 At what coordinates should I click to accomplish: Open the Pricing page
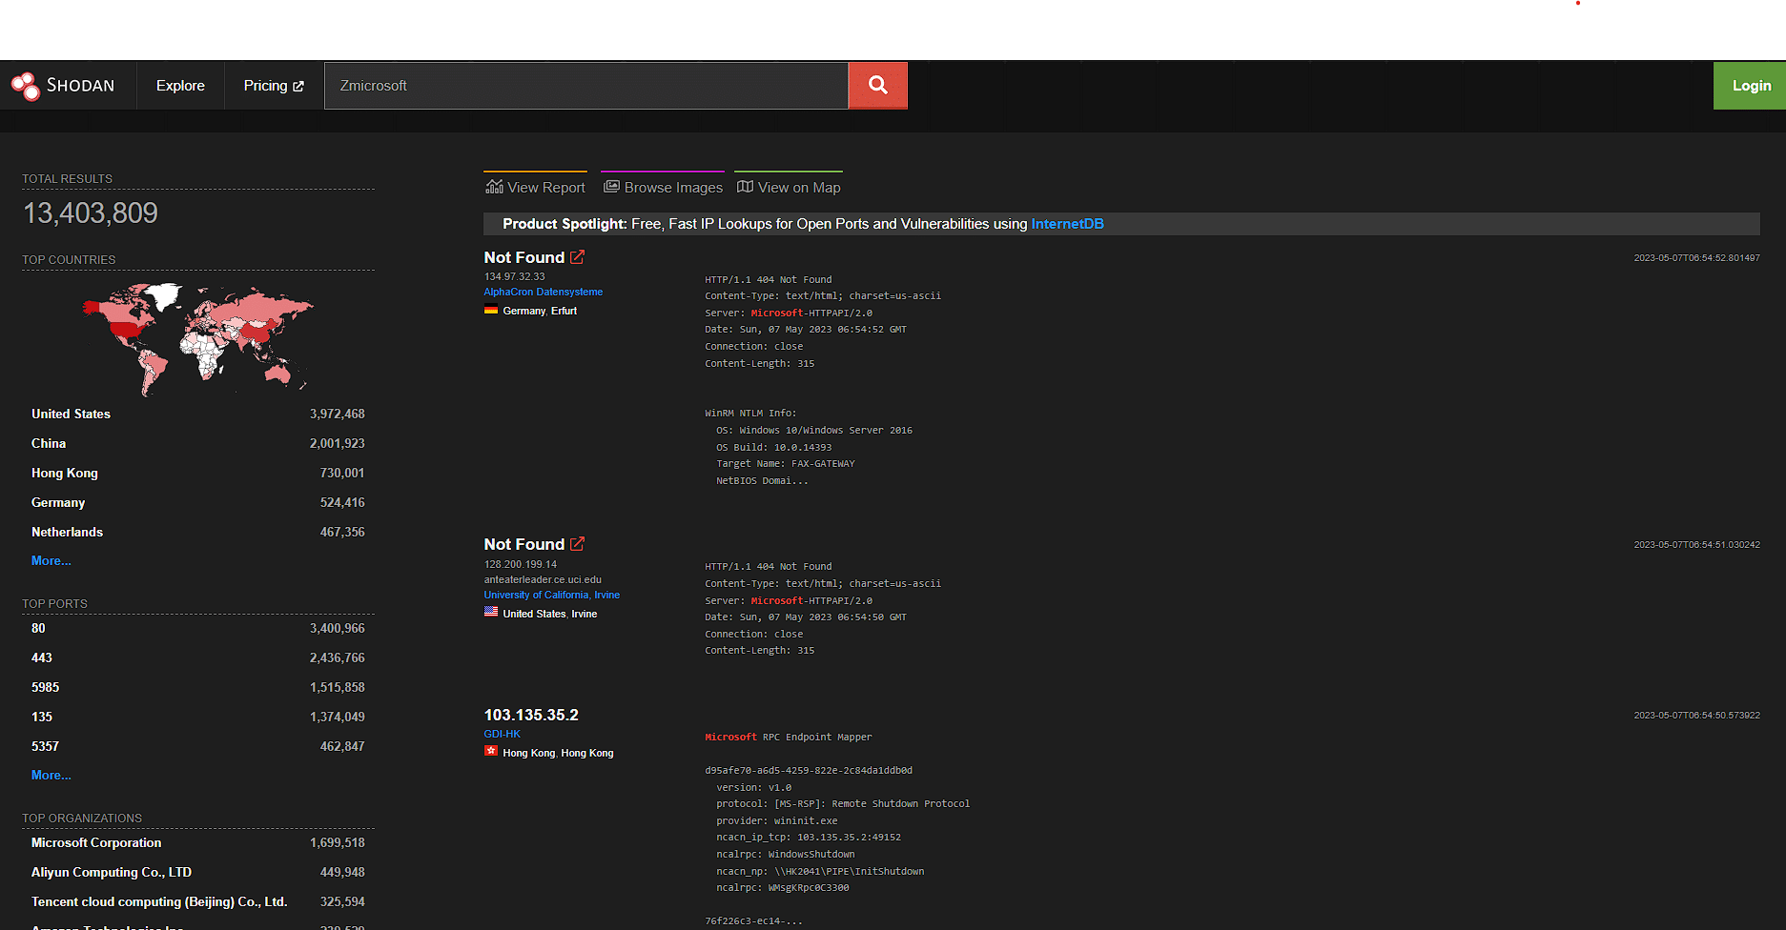(x=267, y=85)
